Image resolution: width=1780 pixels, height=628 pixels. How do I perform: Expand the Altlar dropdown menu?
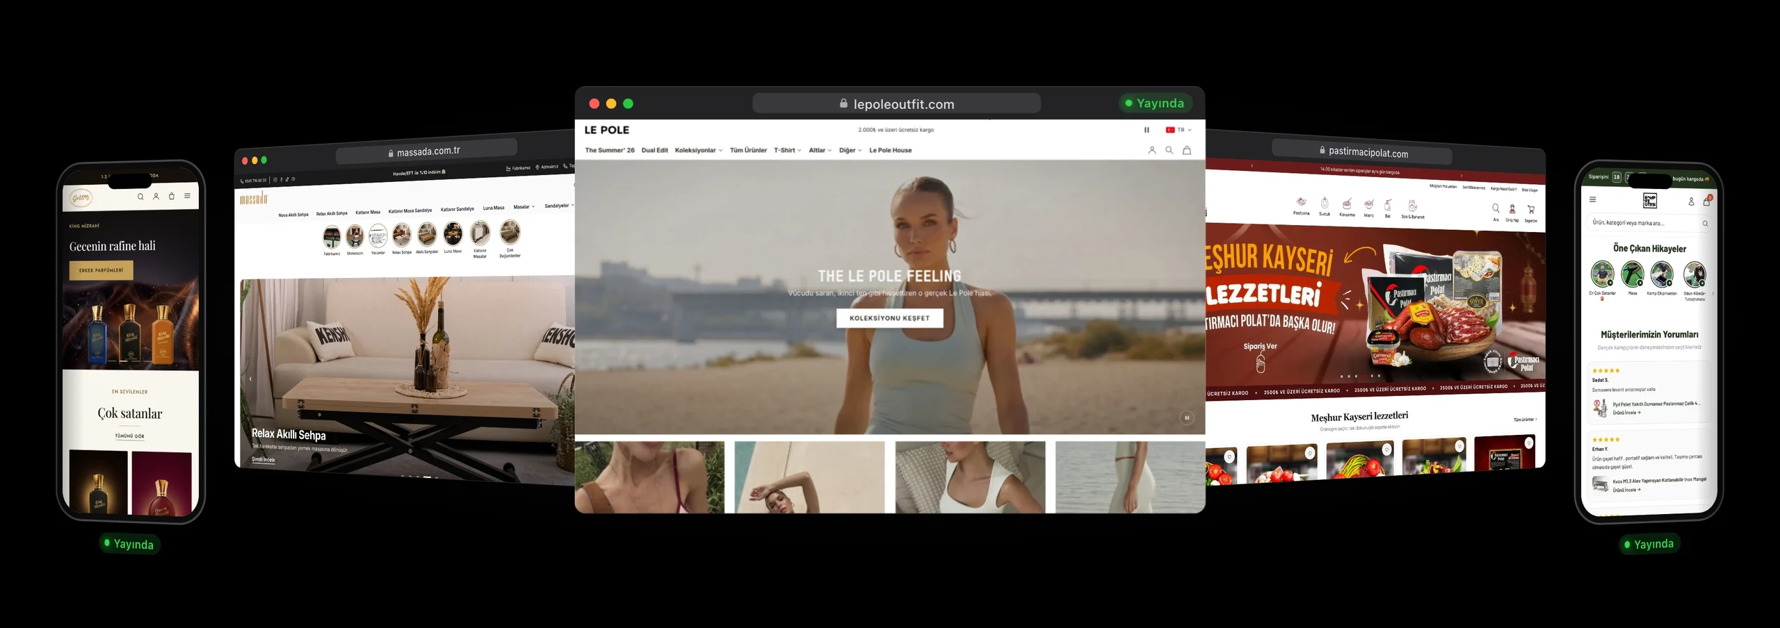[x=820, y=150]
